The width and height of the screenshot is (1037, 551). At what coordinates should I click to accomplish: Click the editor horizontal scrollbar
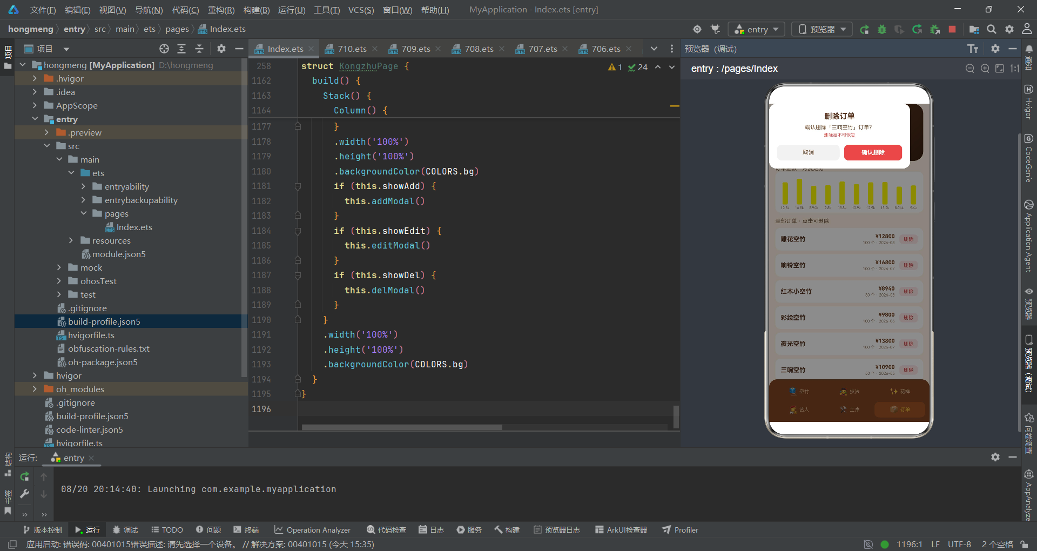click(402, 427)
